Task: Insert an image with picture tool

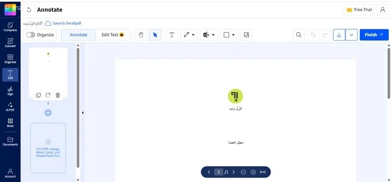Action: tap(246, 35)
